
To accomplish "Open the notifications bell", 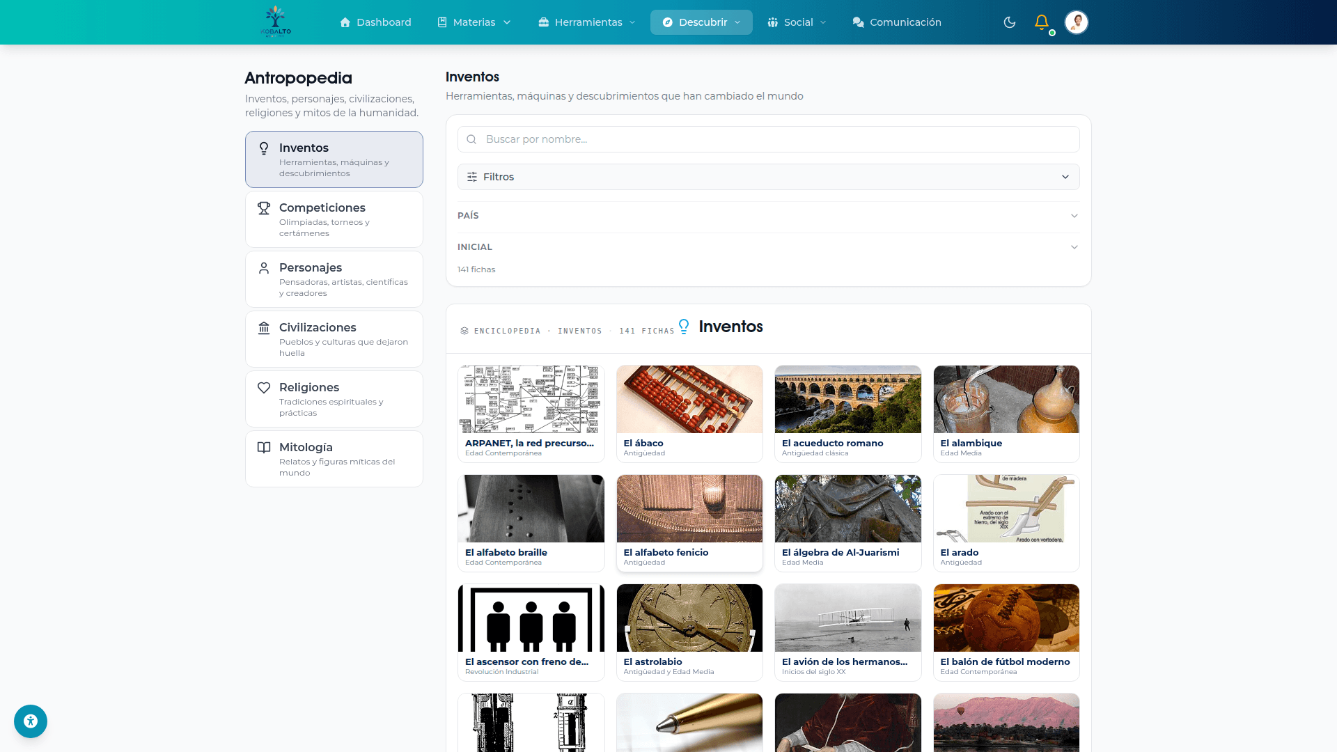I will click(x=1042, y=22).
